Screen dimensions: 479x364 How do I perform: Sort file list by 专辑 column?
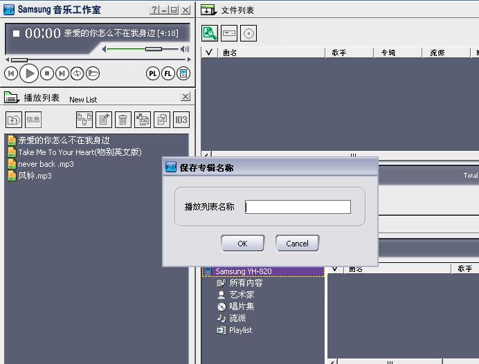coord(398,53)
